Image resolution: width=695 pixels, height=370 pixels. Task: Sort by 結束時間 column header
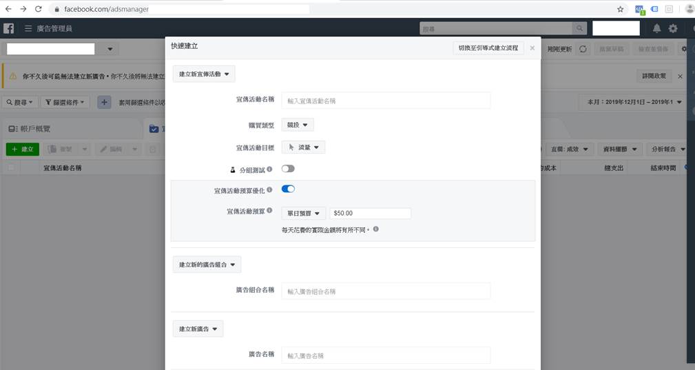663,168
